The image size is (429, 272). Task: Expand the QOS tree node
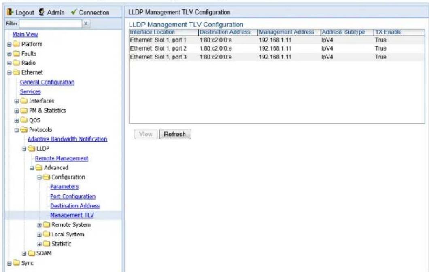tap(17, 120)
